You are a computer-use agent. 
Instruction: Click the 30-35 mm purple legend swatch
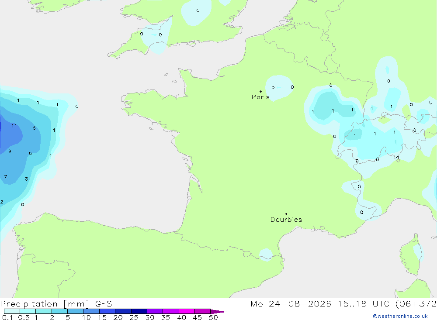tap(155, 311)
